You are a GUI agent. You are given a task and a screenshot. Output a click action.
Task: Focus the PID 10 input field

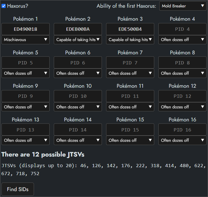[x=78, y=96]
